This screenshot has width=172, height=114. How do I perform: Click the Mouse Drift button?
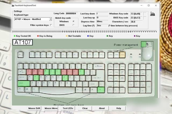tap(34, 108)
